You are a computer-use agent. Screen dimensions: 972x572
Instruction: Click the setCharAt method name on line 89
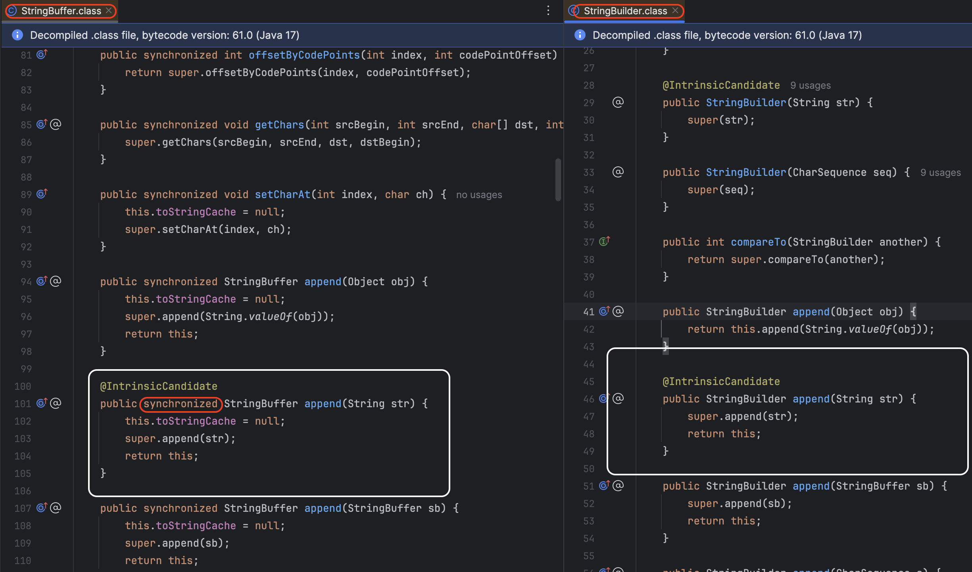[x=282, y=194]
